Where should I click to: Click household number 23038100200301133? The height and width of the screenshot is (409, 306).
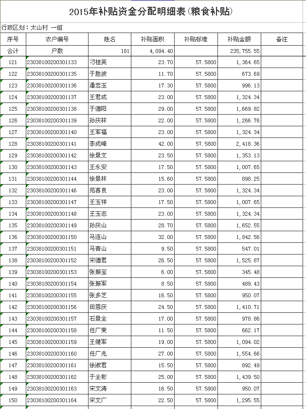[57, 62]
